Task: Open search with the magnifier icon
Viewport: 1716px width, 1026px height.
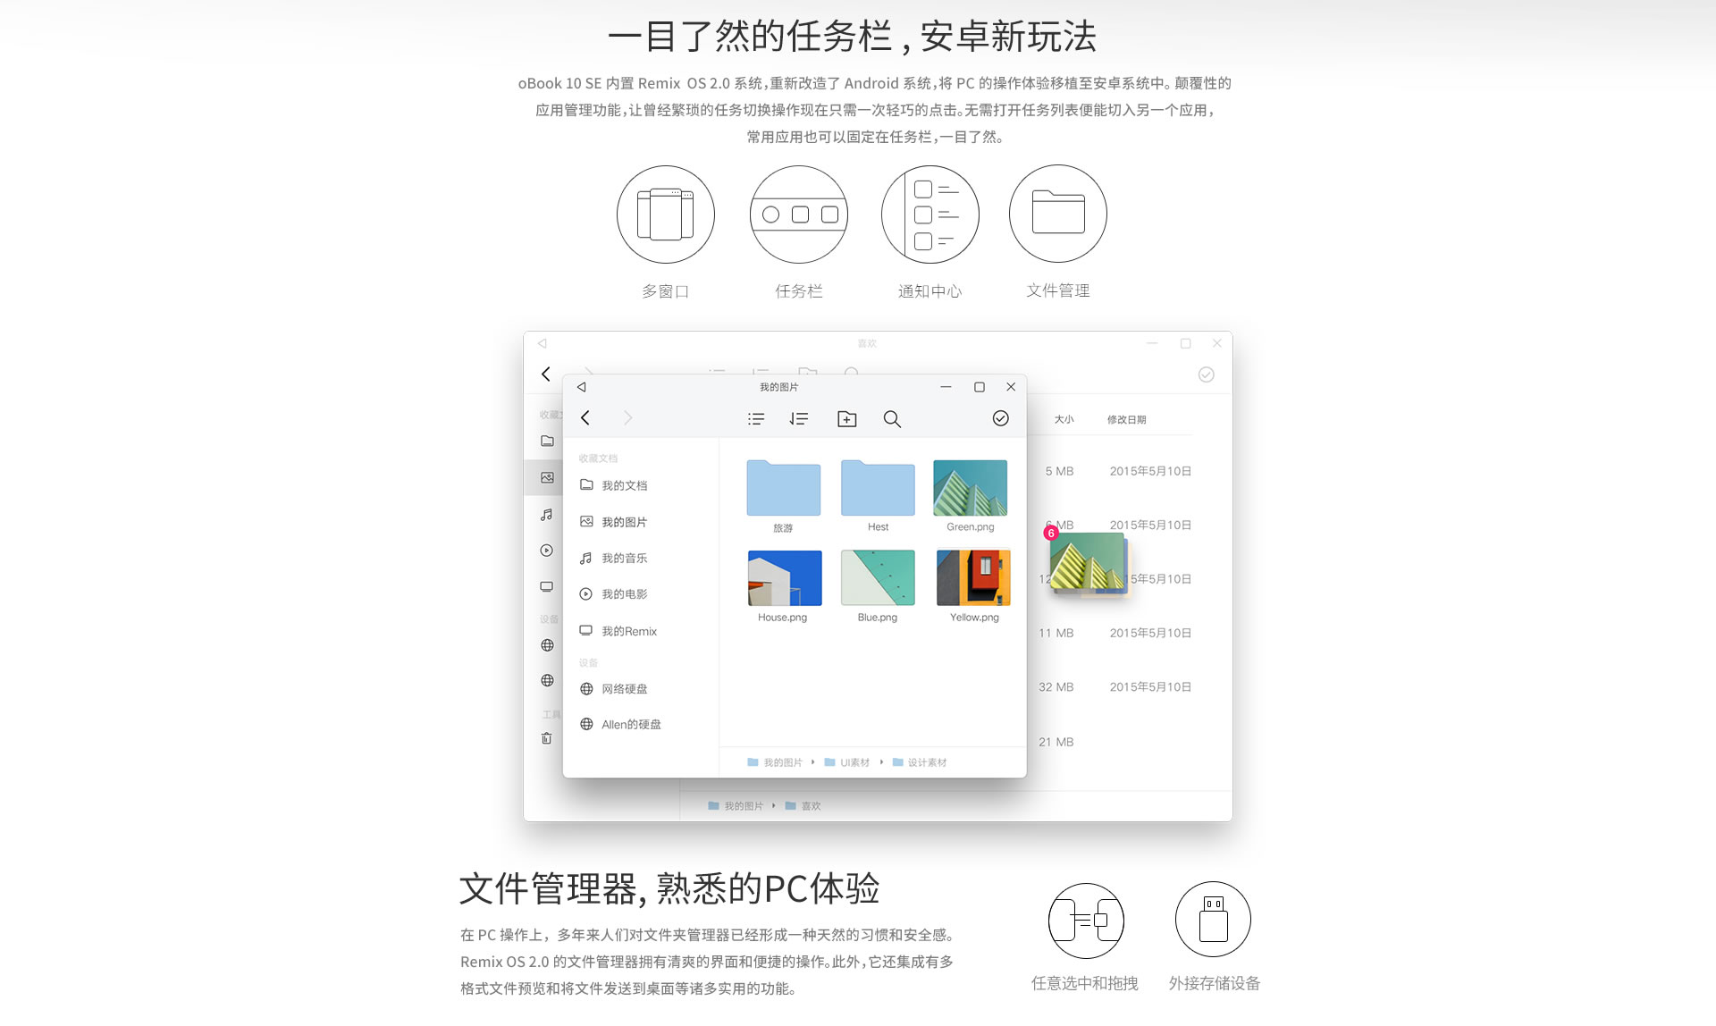Action: click(892, 418)
